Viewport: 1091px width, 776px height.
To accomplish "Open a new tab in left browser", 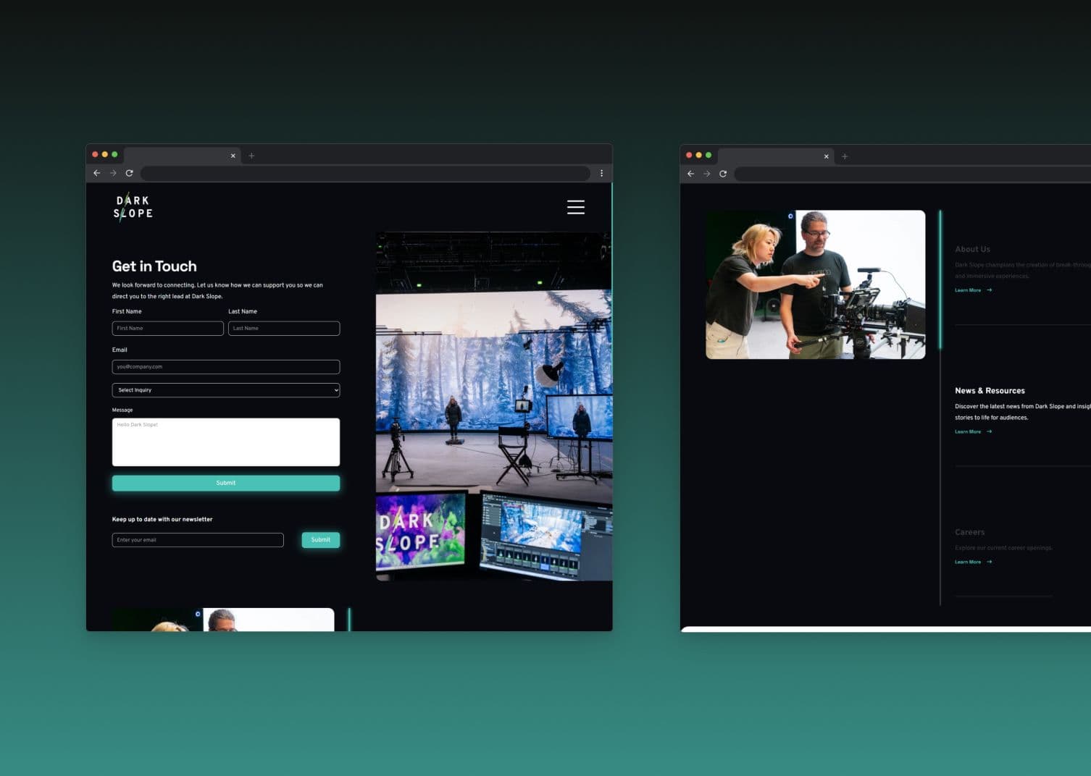I will click(x=251, y=156).
